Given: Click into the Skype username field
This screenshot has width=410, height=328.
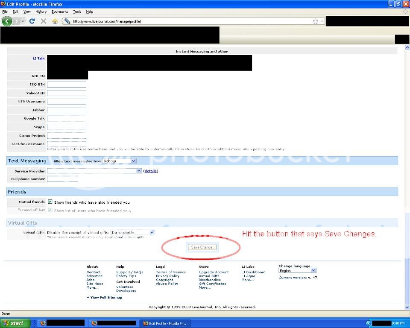Looking at the screenshot, I should (x=67, y=127).
